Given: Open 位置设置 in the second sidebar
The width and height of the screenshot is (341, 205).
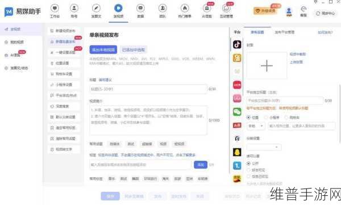Looking at the screenshot, I should (x=64, y=63).
